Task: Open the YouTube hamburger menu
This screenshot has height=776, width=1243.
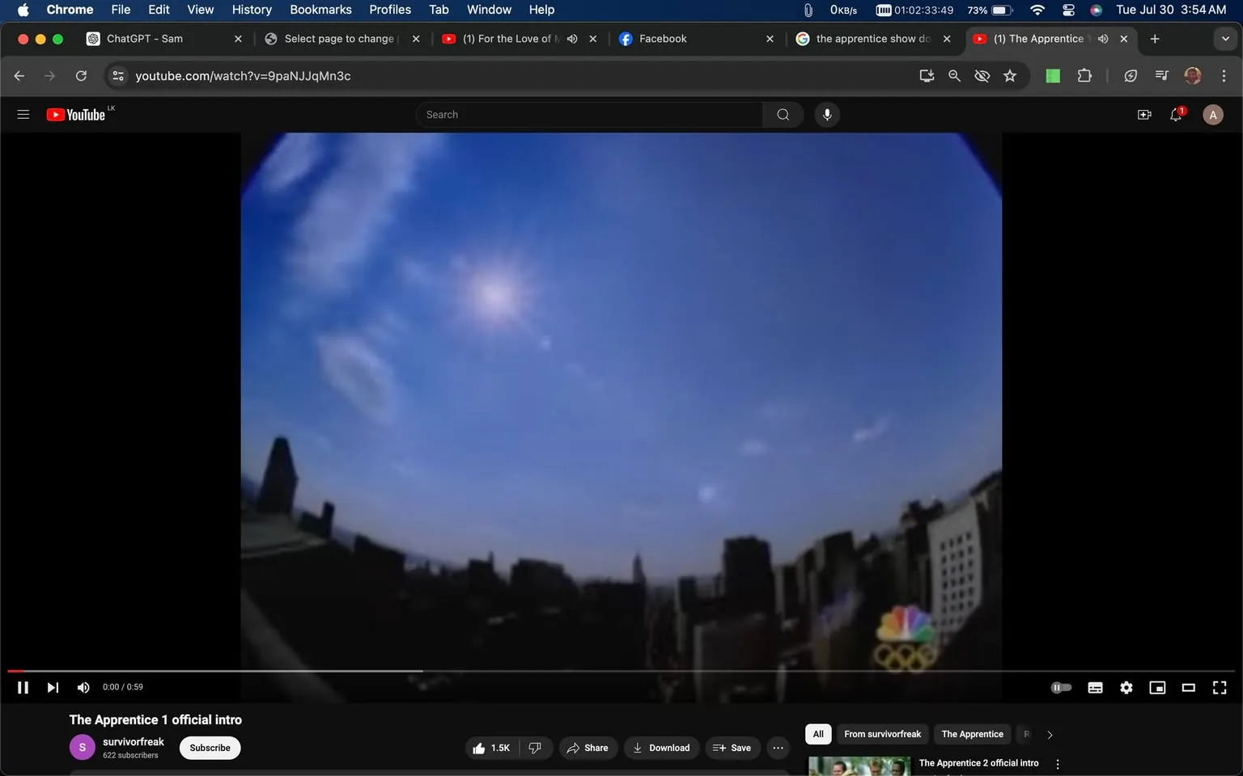Action: click(23, 114)
